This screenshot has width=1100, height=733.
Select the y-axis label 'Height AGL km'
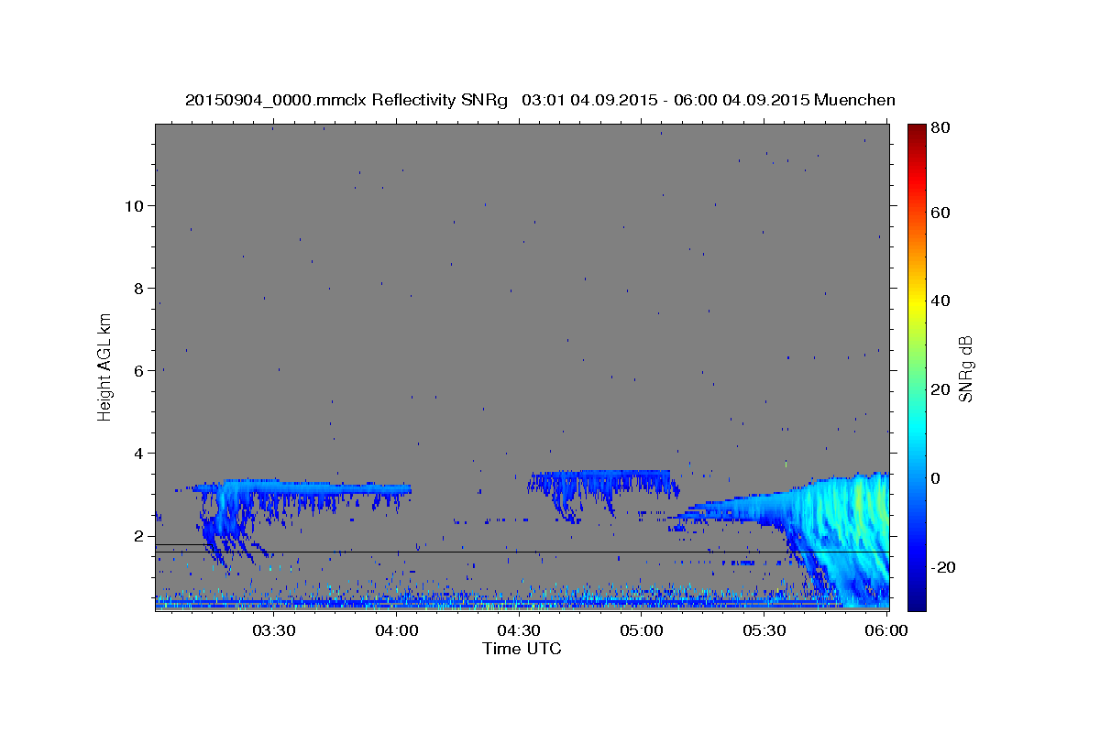point(105,367)
